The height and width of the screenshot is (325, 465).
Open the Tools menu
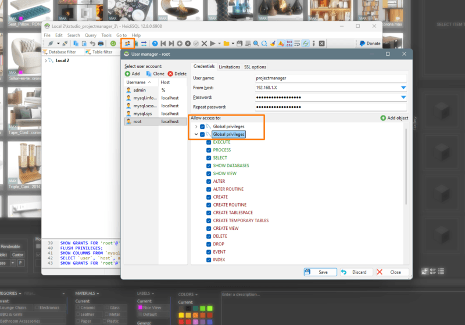(x=106, y=35)
